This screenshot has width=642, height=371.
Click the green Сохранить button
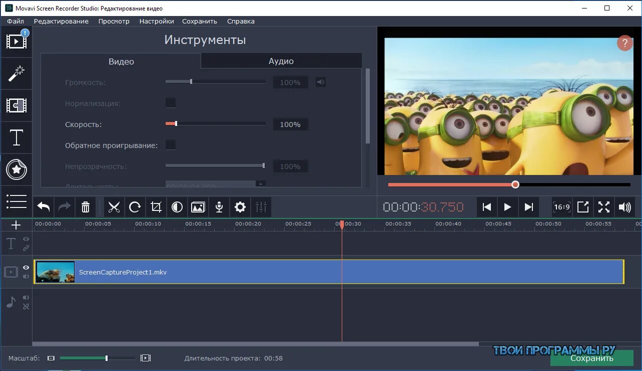[x=591, y=358]
